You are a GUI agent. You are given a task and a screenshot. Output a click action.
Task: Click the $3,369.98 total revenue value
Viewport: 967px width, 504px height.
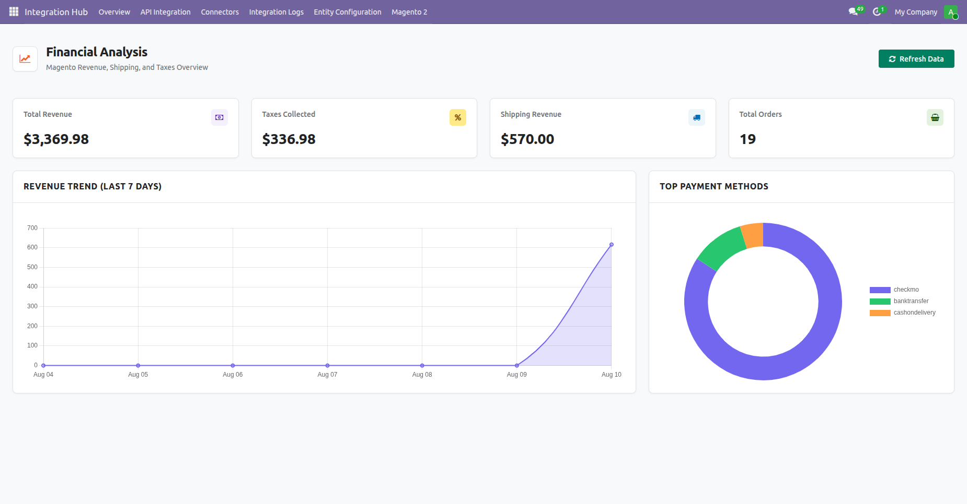click(56, 139)
